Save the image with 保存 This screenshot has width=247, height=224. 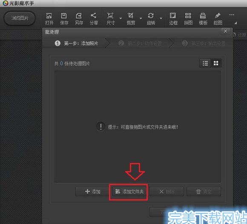[64, 19]
